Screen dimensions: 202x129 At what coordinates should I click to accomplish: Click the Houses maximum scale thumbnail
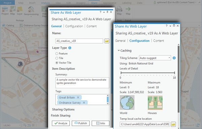pyautogui.click(x=155, y=102)
